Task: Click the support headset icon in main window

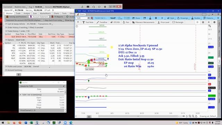Action: [94, 7]
